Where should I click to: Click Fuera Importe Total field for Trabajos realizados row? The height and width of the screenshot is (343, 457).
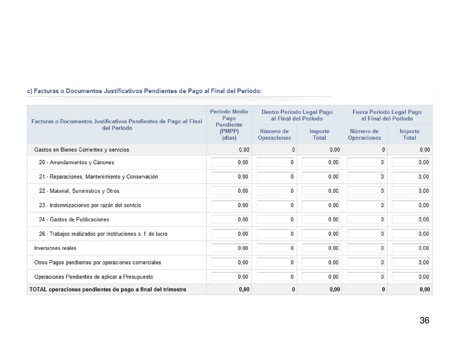tap(411, 234)
